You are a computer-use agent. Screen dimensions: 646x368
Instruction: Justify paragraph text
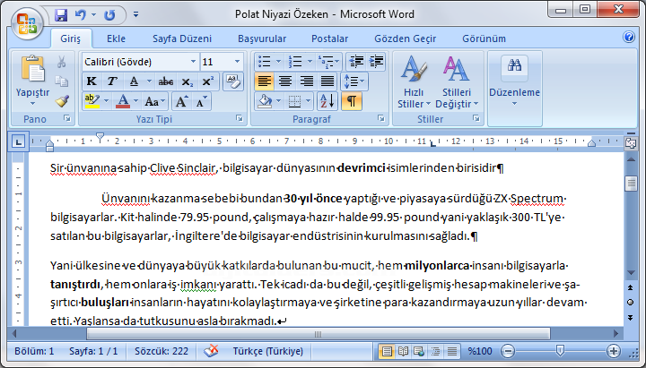pos(327,81)
